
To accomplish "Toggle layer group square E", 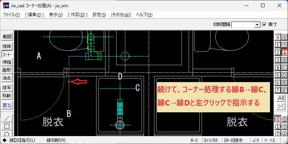I will point(284,83).
